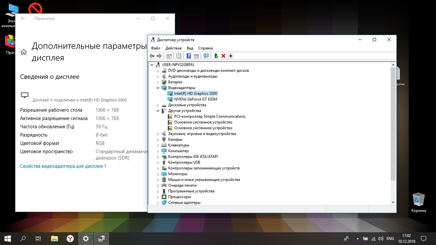Click scrollbar up arrow in Device Manager
The image size is (436, 245).
click(393, 65)
